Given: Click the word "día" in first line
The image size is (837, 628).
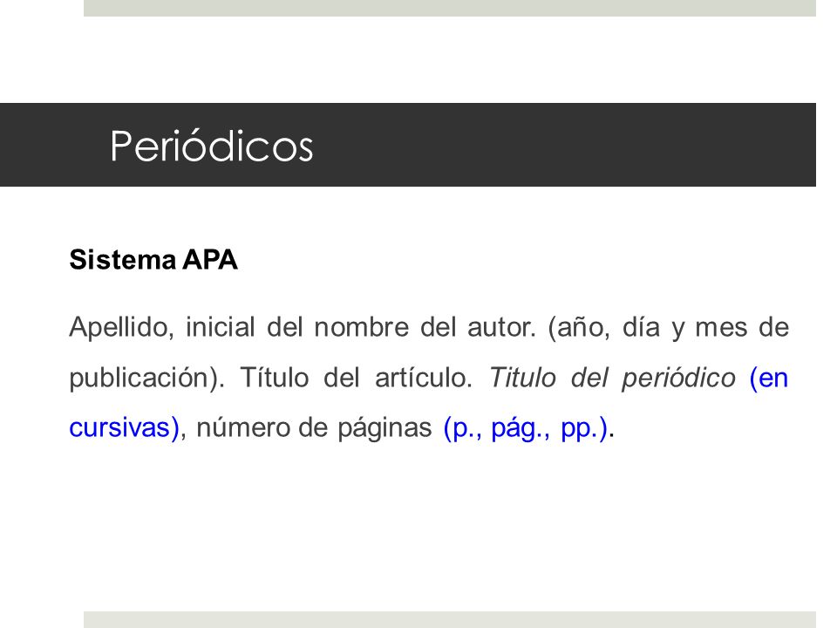Looking at the screenshot, I should pyautogui.click(x=641, y=327).
